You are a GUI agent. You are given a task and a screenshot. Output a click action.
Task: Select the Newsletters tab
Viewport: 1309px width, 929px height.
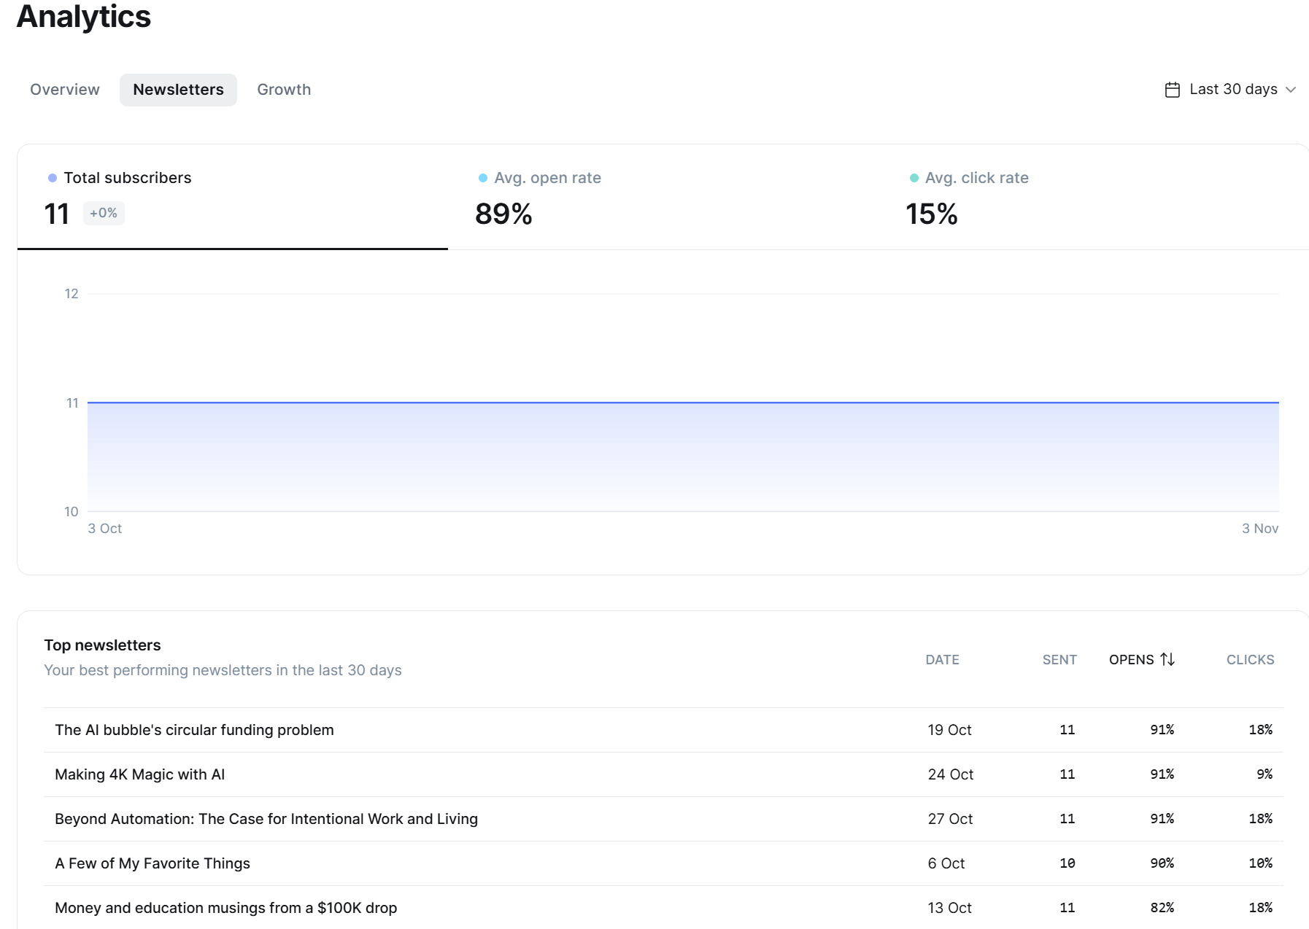coord(178,90)
